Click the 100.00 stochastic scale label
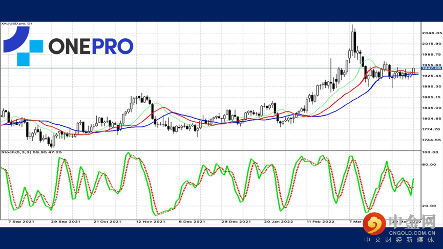This screenshot has height=249, width=443. coord(430,152)
